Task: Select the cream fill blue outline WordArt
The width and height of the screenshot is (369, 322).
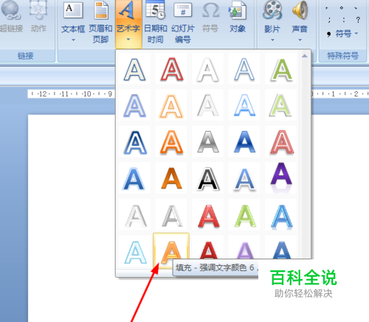Action: pyautogui.click(x=134, y=69)
